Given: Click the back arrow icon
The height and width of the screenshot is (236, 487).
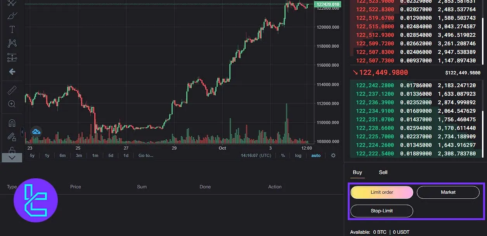Looking at the screenshot, I should (12, 72).
